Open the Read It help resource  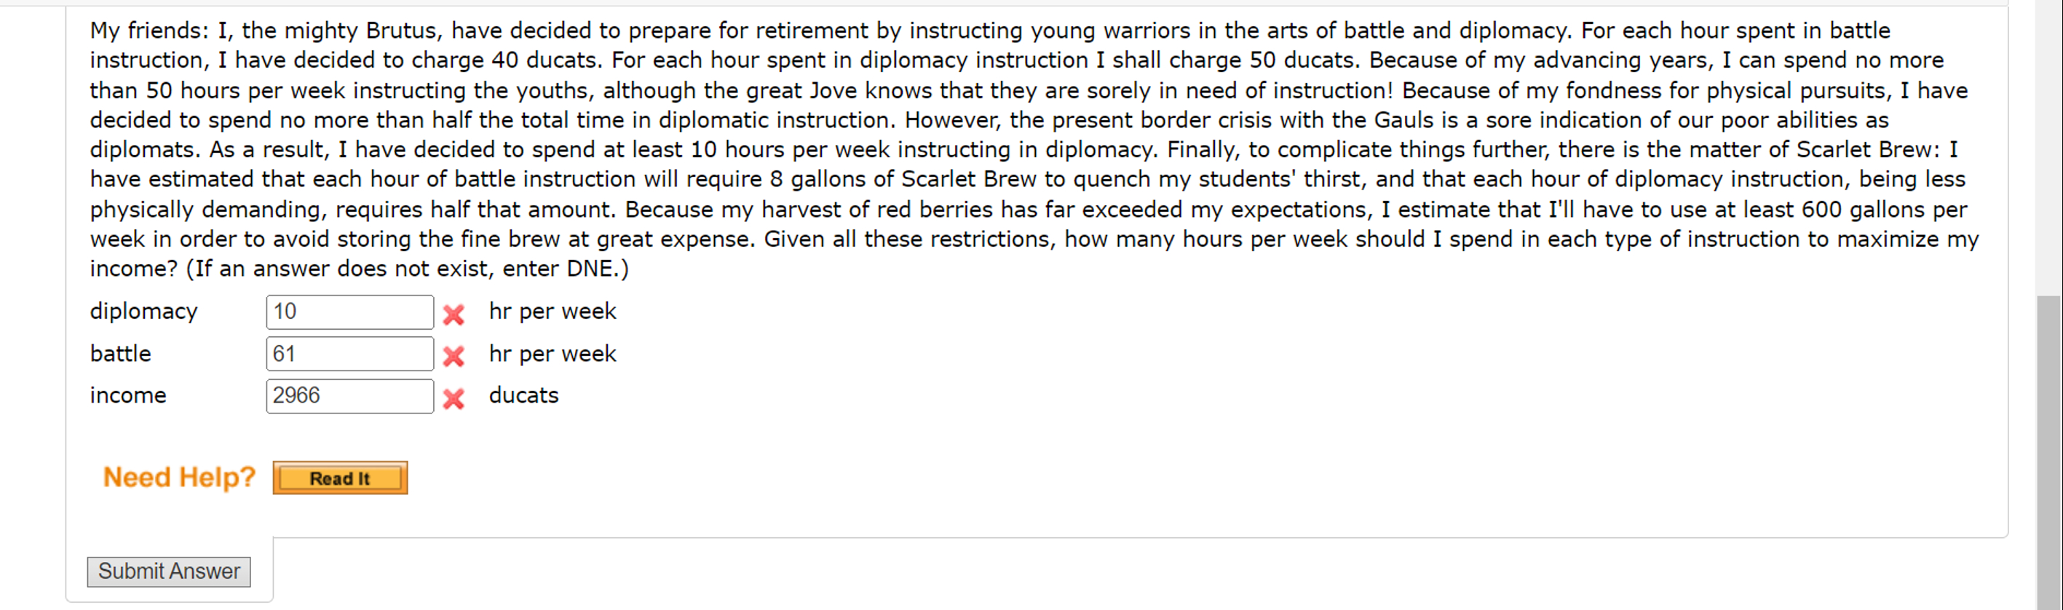[x=339, y=477]
